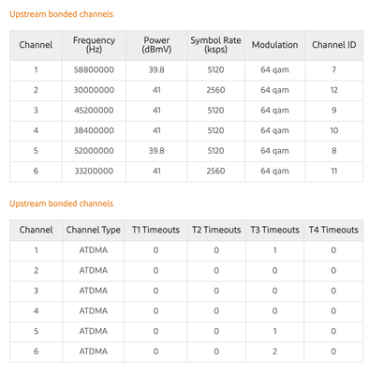This screenshot has height=375, width=369.
Task: Click the 38400000 frequency cell
Action: tap(94, 130)
